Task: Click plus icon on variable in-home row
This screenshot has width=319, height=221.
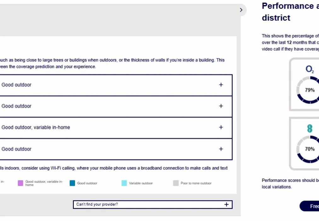Action: (x=221, y=127)
